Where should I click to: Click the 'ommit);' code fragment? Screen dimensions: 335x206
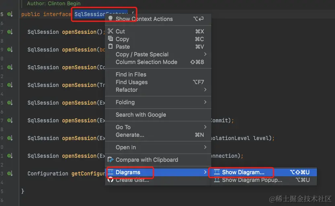point(222,120)
